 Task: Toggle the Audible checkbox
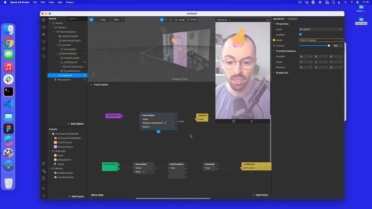(301, 35)
